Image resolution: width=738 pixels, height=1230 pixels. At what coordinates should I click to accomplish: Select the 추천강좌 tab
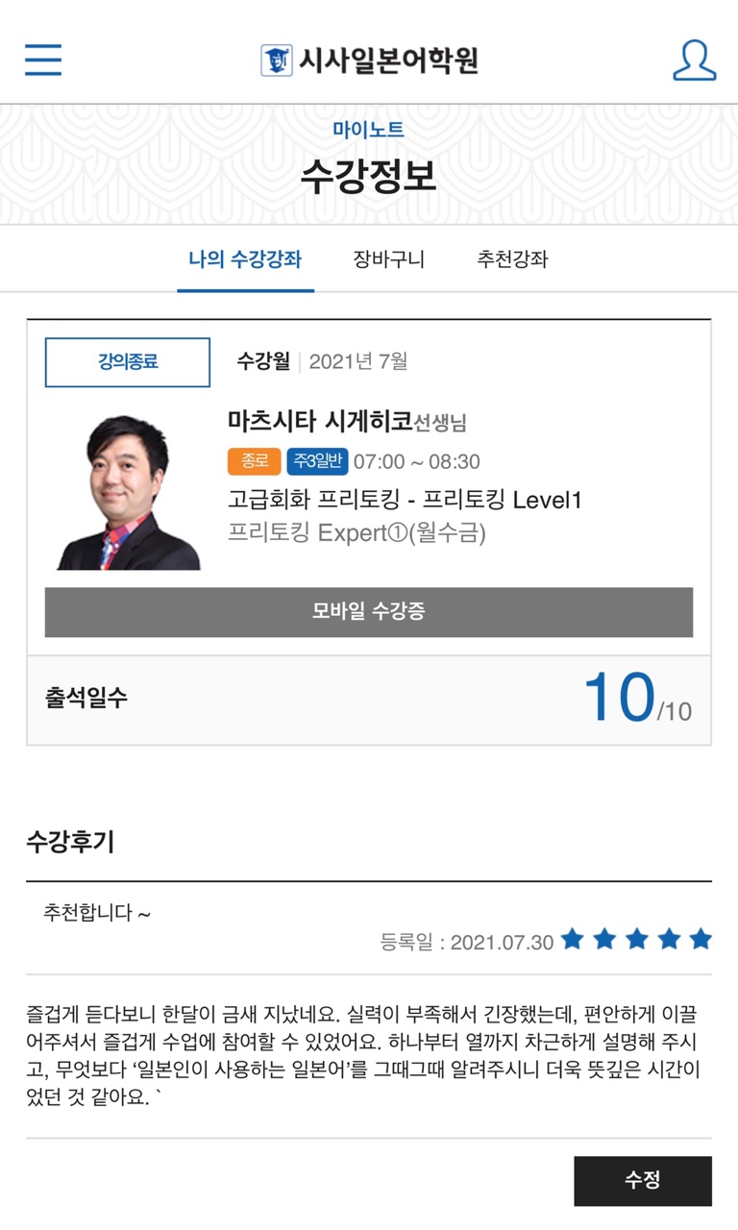click(x=512, y=259)
